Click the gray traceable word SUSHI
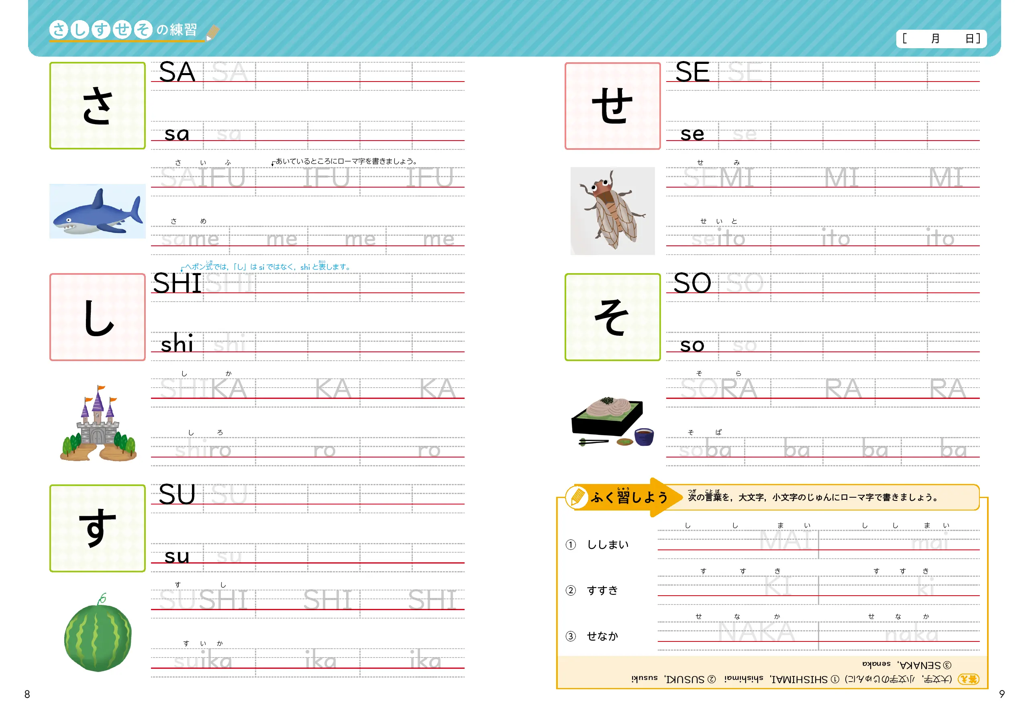1028x727 pixels. 203,600
